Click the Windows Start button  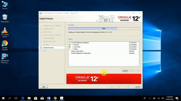(3, 98)
